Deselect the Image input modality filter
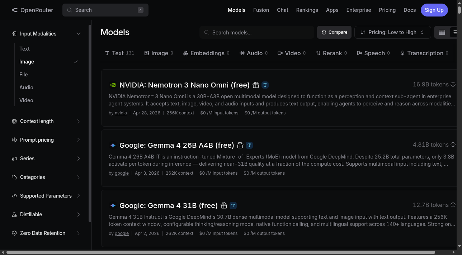 point(48,62)
